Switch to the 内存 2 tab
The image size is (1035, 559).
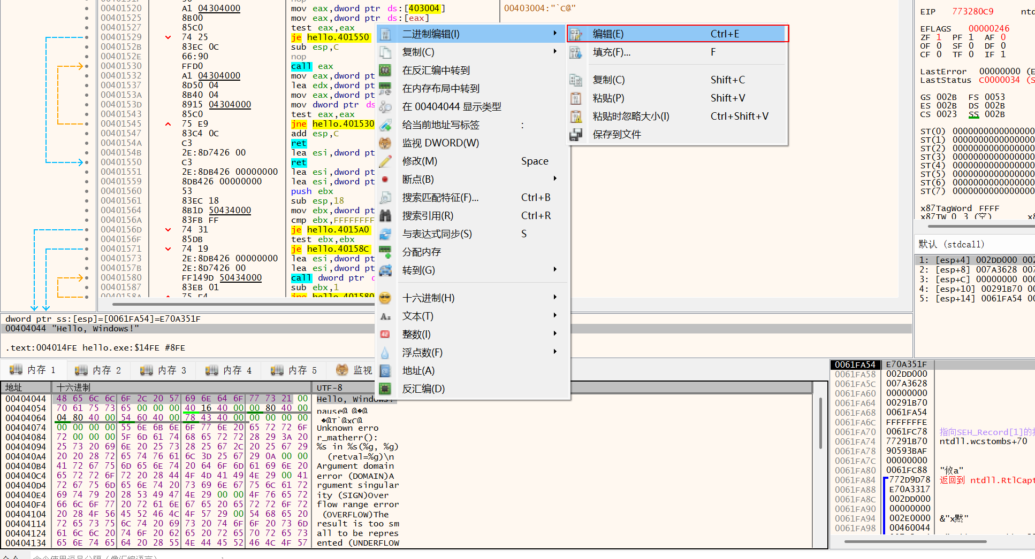(98, 370)
